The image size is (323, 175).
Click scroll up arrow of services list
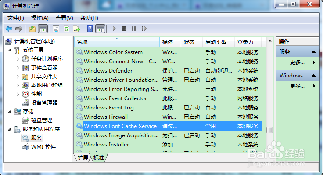click(x=270, y=41)
